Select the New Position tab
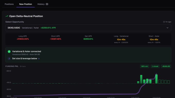 25,4
